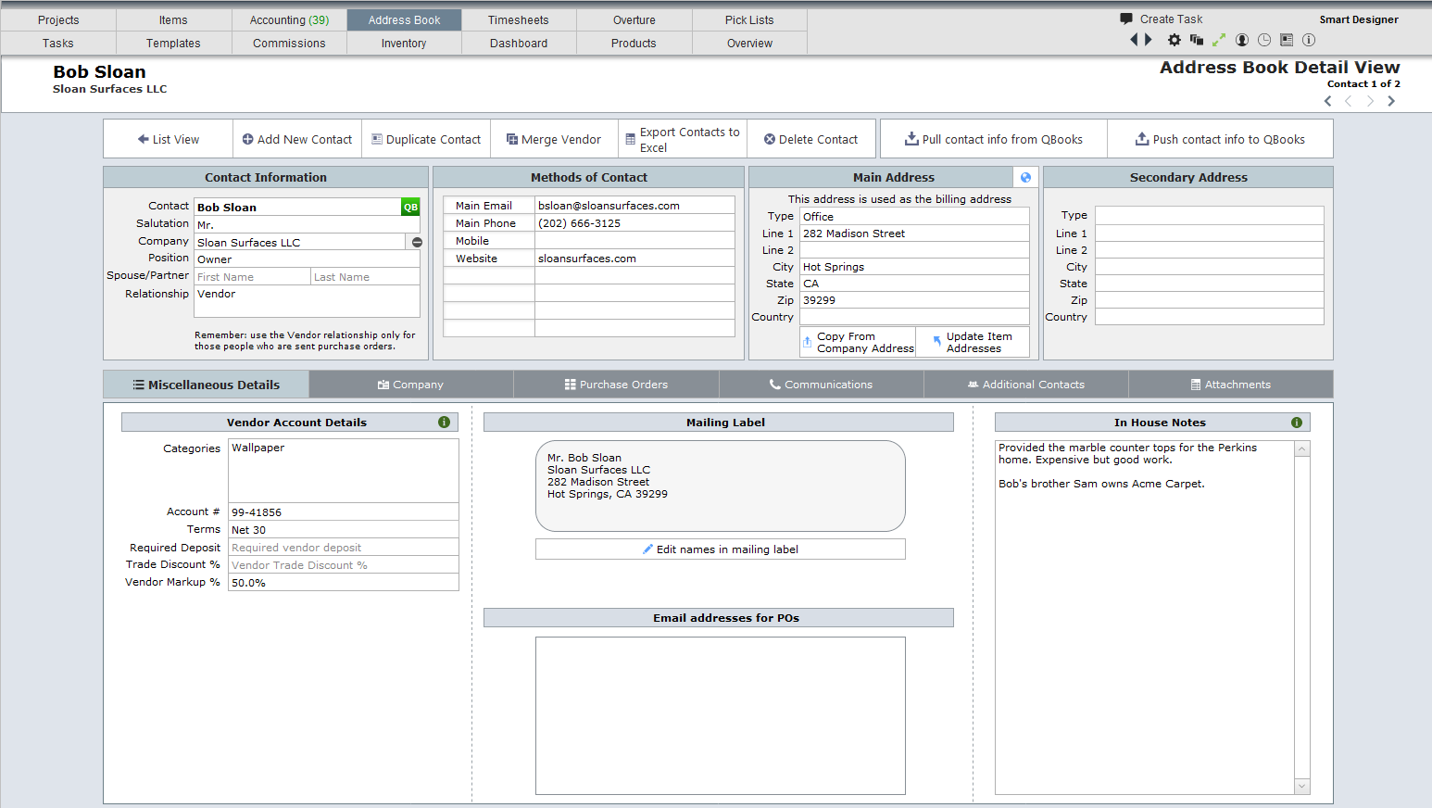Switch to the Communications tab
This screenshot has height=808, width=1432.
click(x=822, y=385)
